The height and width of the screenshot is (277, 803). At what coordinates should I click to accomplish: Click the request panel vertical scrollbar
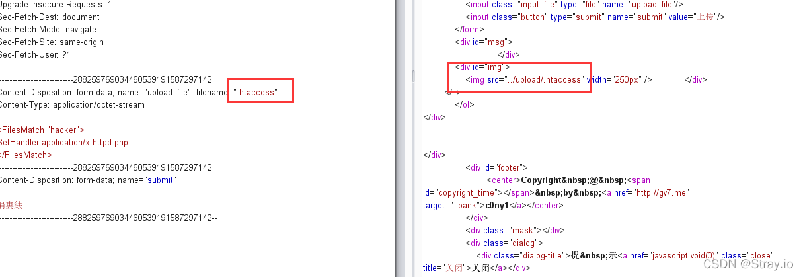click(401, 138)
